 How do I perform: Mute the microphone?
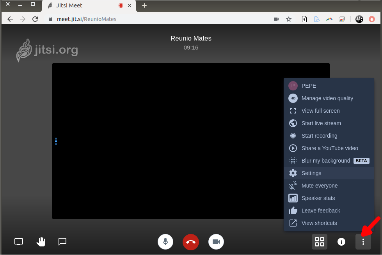tap(165, 242)
